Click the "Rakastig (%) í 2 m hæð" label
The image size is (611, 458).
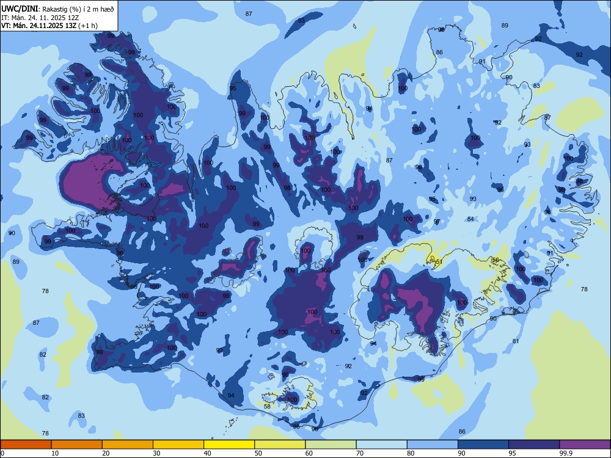pos(78,9)
